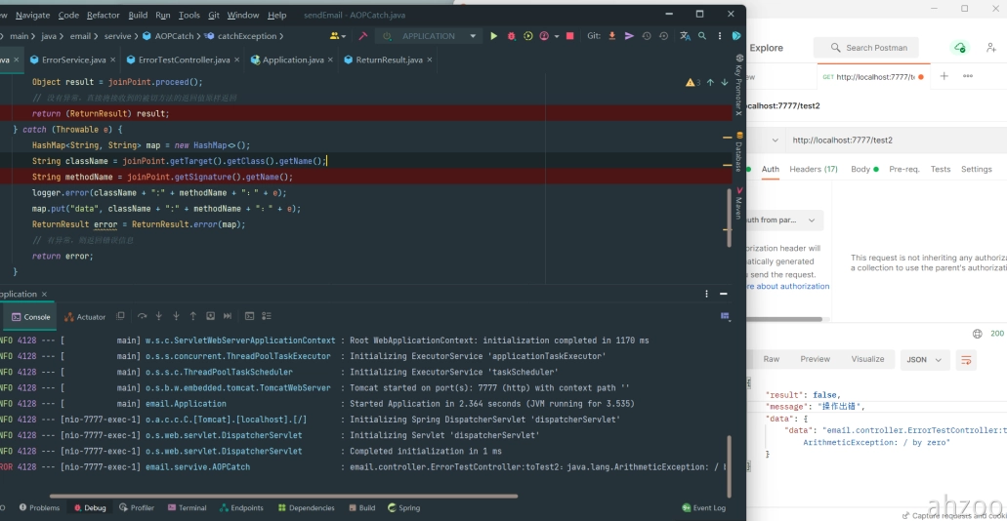Open the Refactor menu
The width and height of the screenshot is (1007, 521).
pos(104,15)
